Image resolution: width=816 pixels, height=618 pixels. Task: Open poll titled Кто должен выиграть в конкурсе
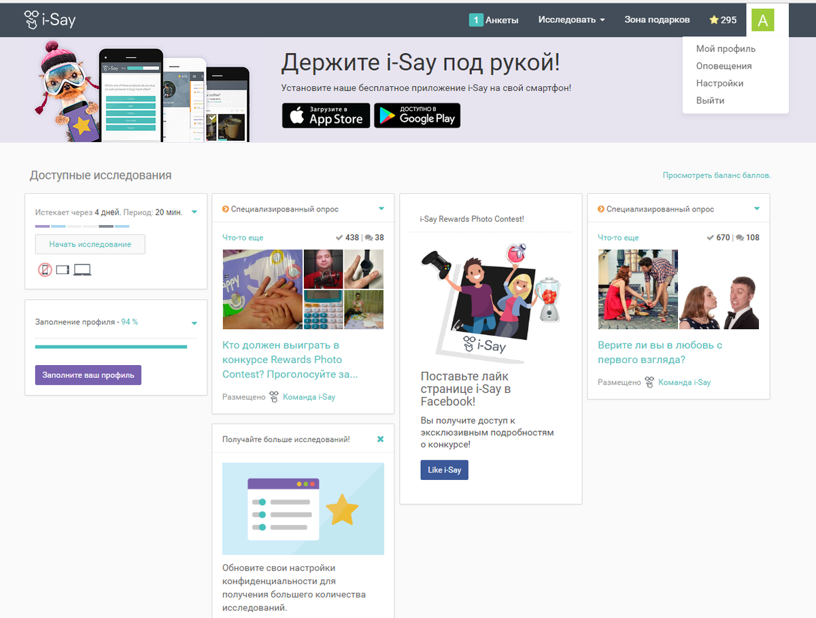(290, 360)
